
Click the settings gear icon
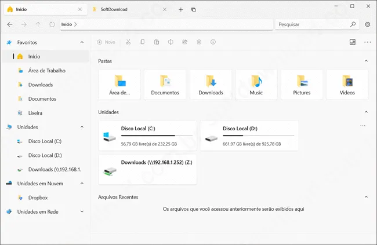pos(368,25)
